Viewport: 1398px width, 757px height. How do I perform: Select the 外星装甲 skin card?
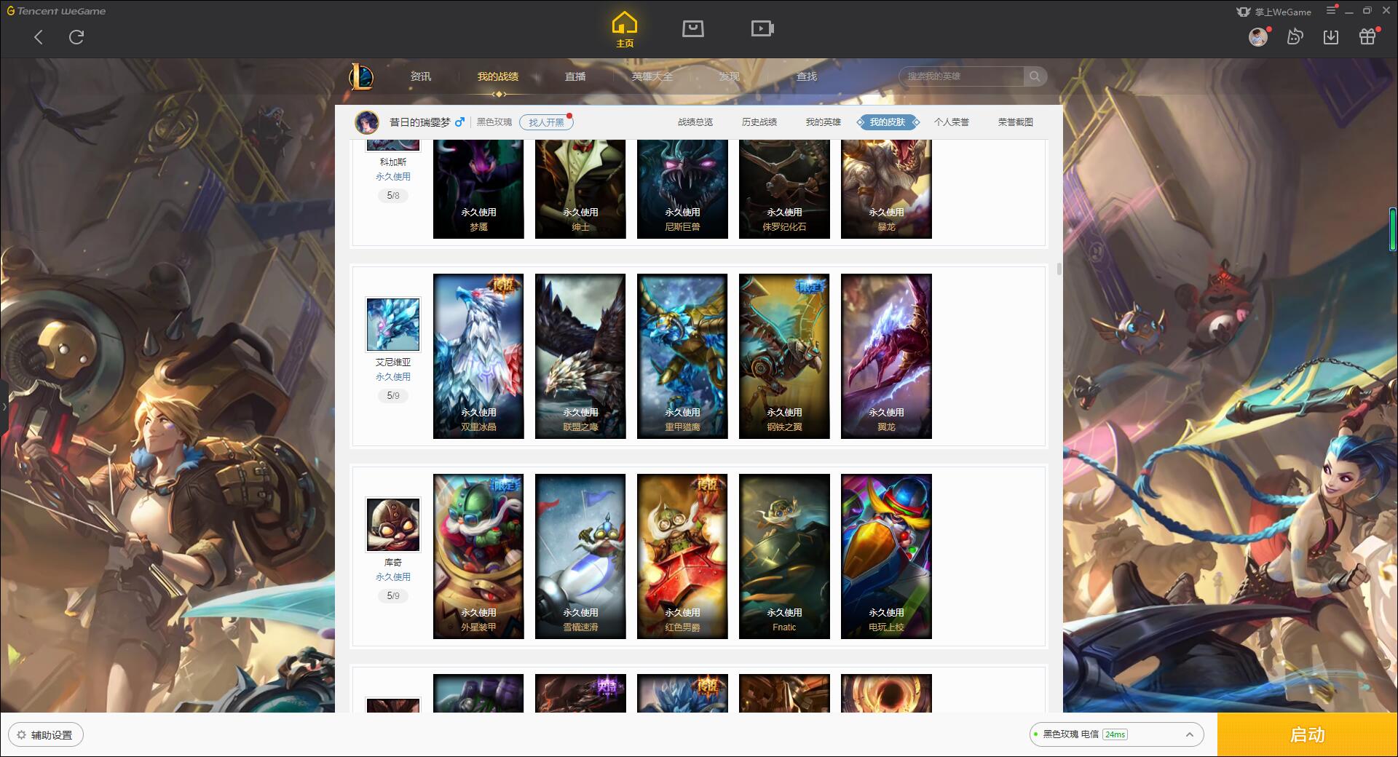pos(478,556)
